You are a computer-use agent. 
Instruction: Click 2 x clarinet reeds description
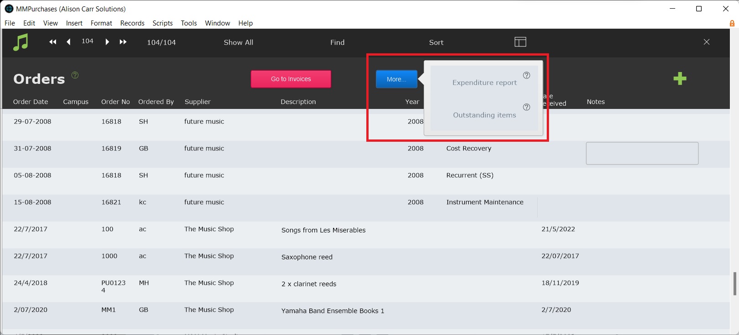click(309, 284)
